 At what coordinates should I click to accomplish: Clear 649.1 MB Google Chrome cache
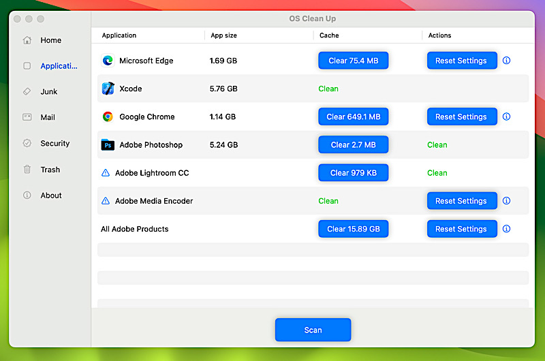tap(353, 116)
